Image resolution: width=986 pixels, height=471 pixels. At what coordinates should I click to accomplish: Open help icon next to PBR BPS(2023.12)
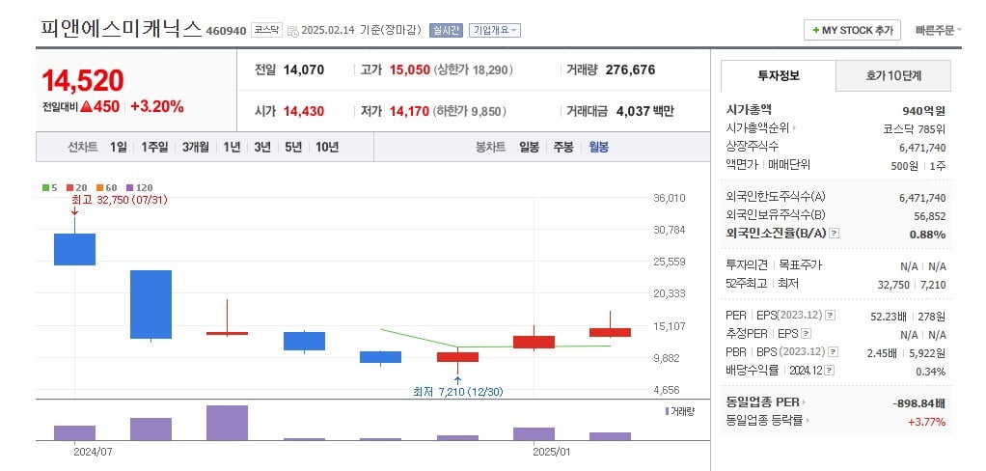[834, 352]
